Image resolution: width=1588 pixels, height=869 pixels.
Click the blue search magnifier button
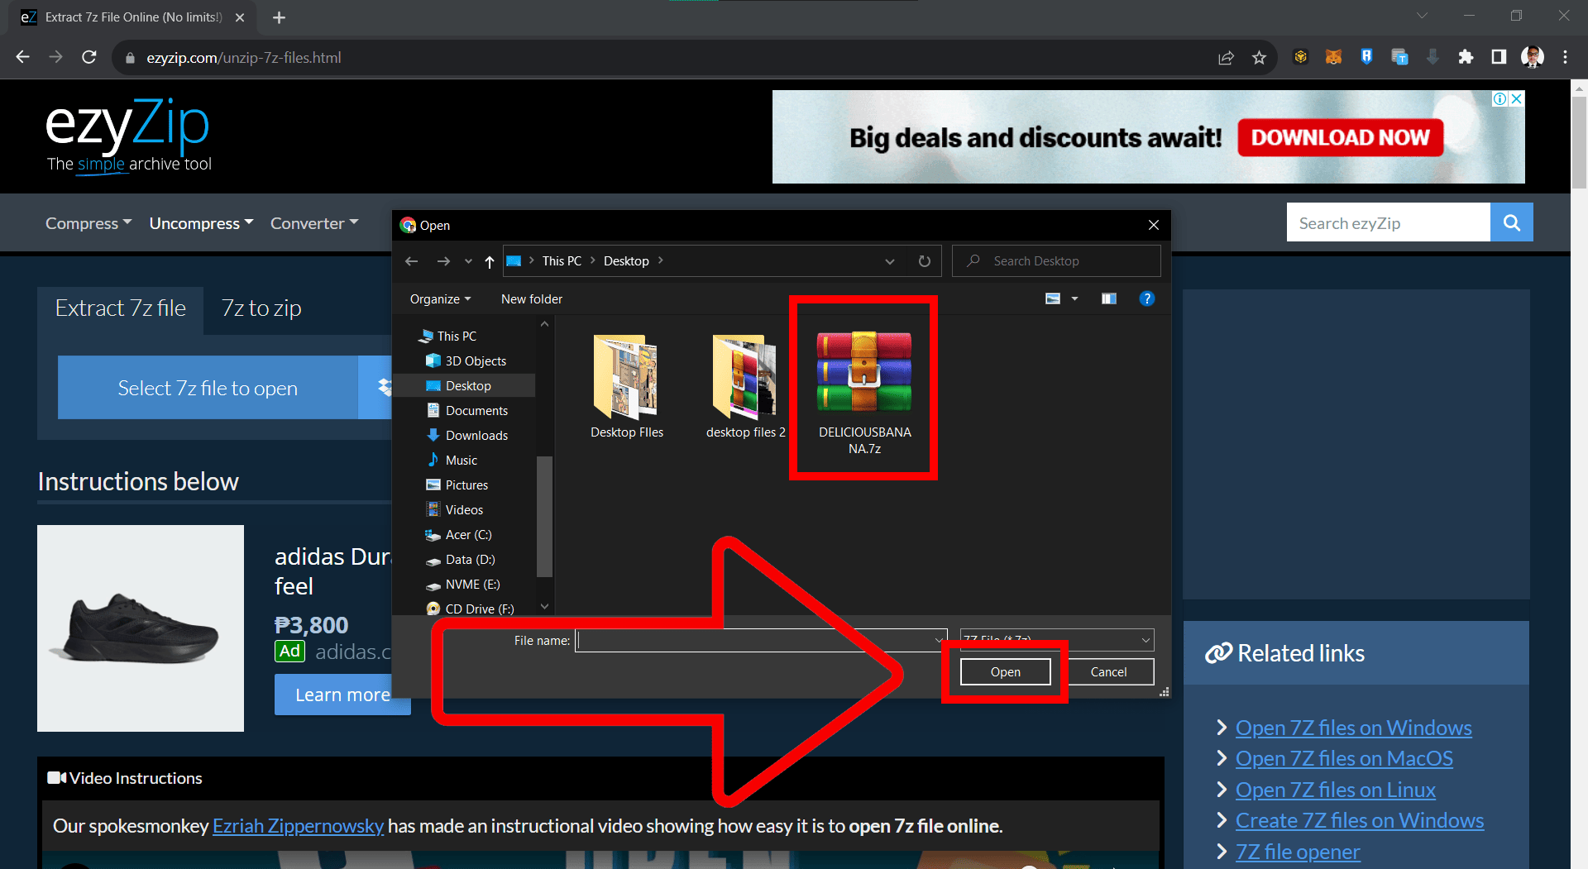point(1511,222)
